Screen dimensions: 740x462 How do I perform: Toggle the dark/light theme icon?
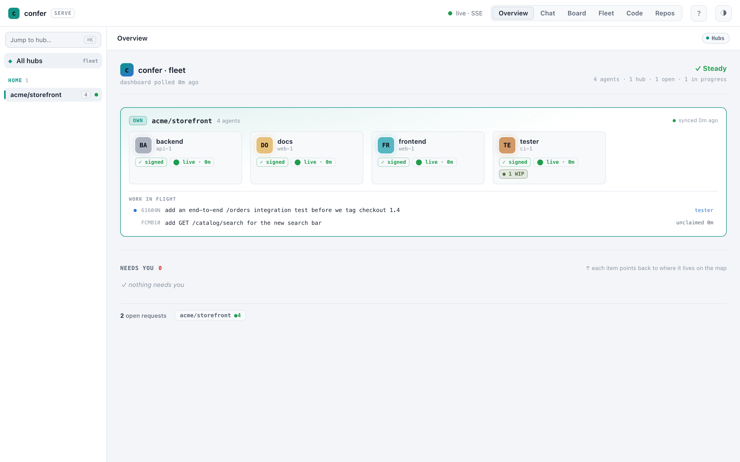(x=723, y=13)
